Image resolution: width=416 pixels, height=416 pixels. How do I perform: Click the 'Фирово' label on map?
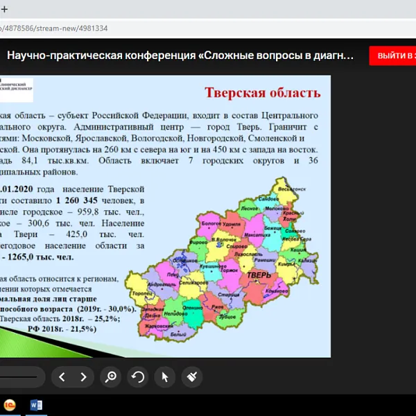tap(198, 242)
